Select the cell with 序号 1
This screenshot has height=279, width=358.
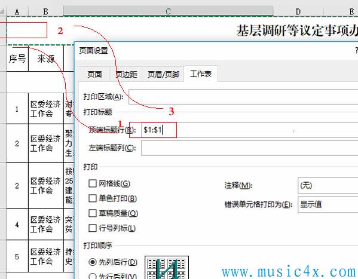click(17, 109)
